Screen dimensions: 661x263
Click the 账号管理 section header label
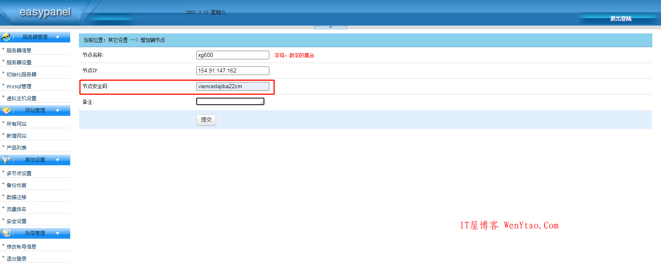point(35,233)
